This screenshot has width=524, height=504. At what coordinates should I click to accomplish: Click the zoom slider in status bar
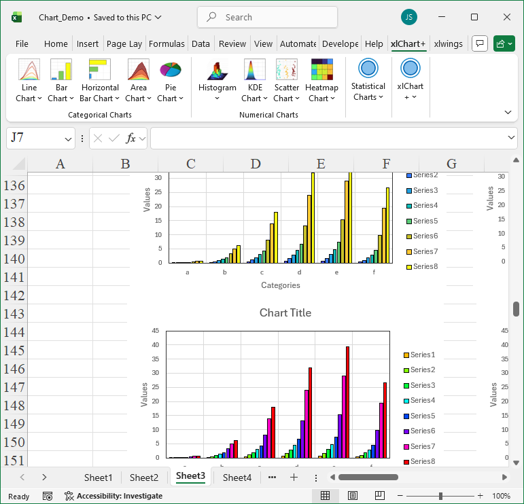(x=440, y=496)
